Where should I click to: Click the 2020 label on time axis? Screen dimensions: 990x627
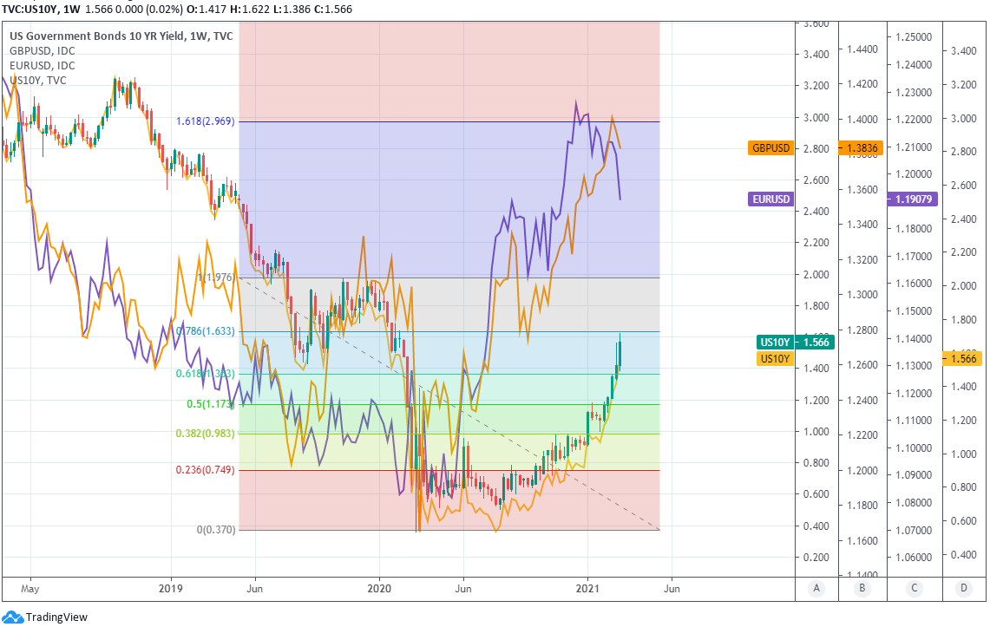(379, 588)
